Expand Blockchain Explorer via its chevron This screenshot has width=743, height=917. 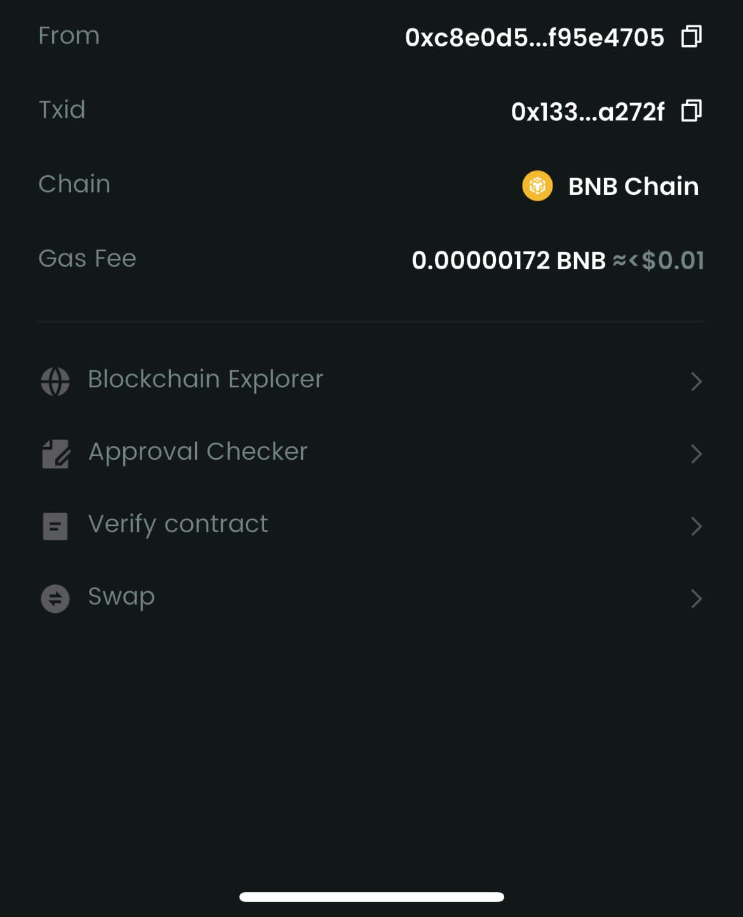click(x=696, y=381)
